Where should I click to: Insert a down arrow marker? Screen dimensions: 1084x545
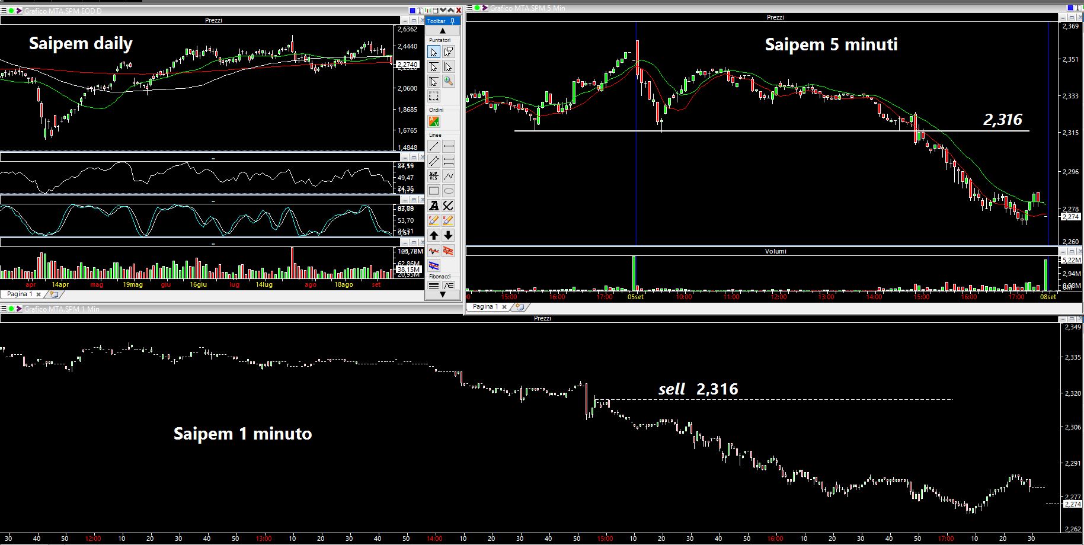point(449,236)
